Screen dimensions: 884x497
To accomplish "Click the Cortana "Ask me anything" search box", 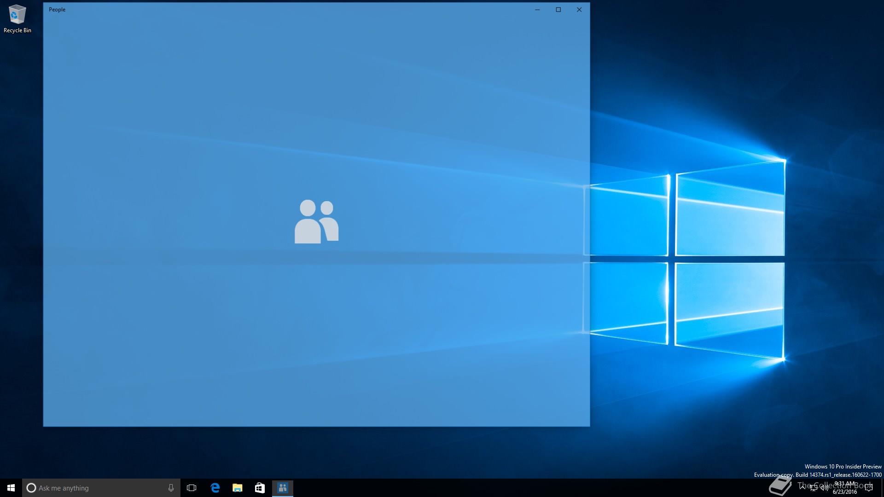I will coord(101,488).
